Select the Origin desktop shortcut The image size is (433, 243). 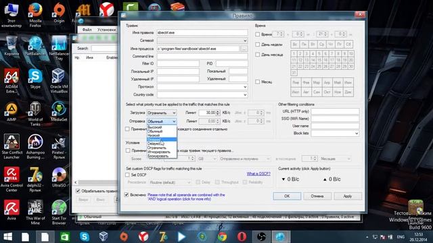coord(59,13)
